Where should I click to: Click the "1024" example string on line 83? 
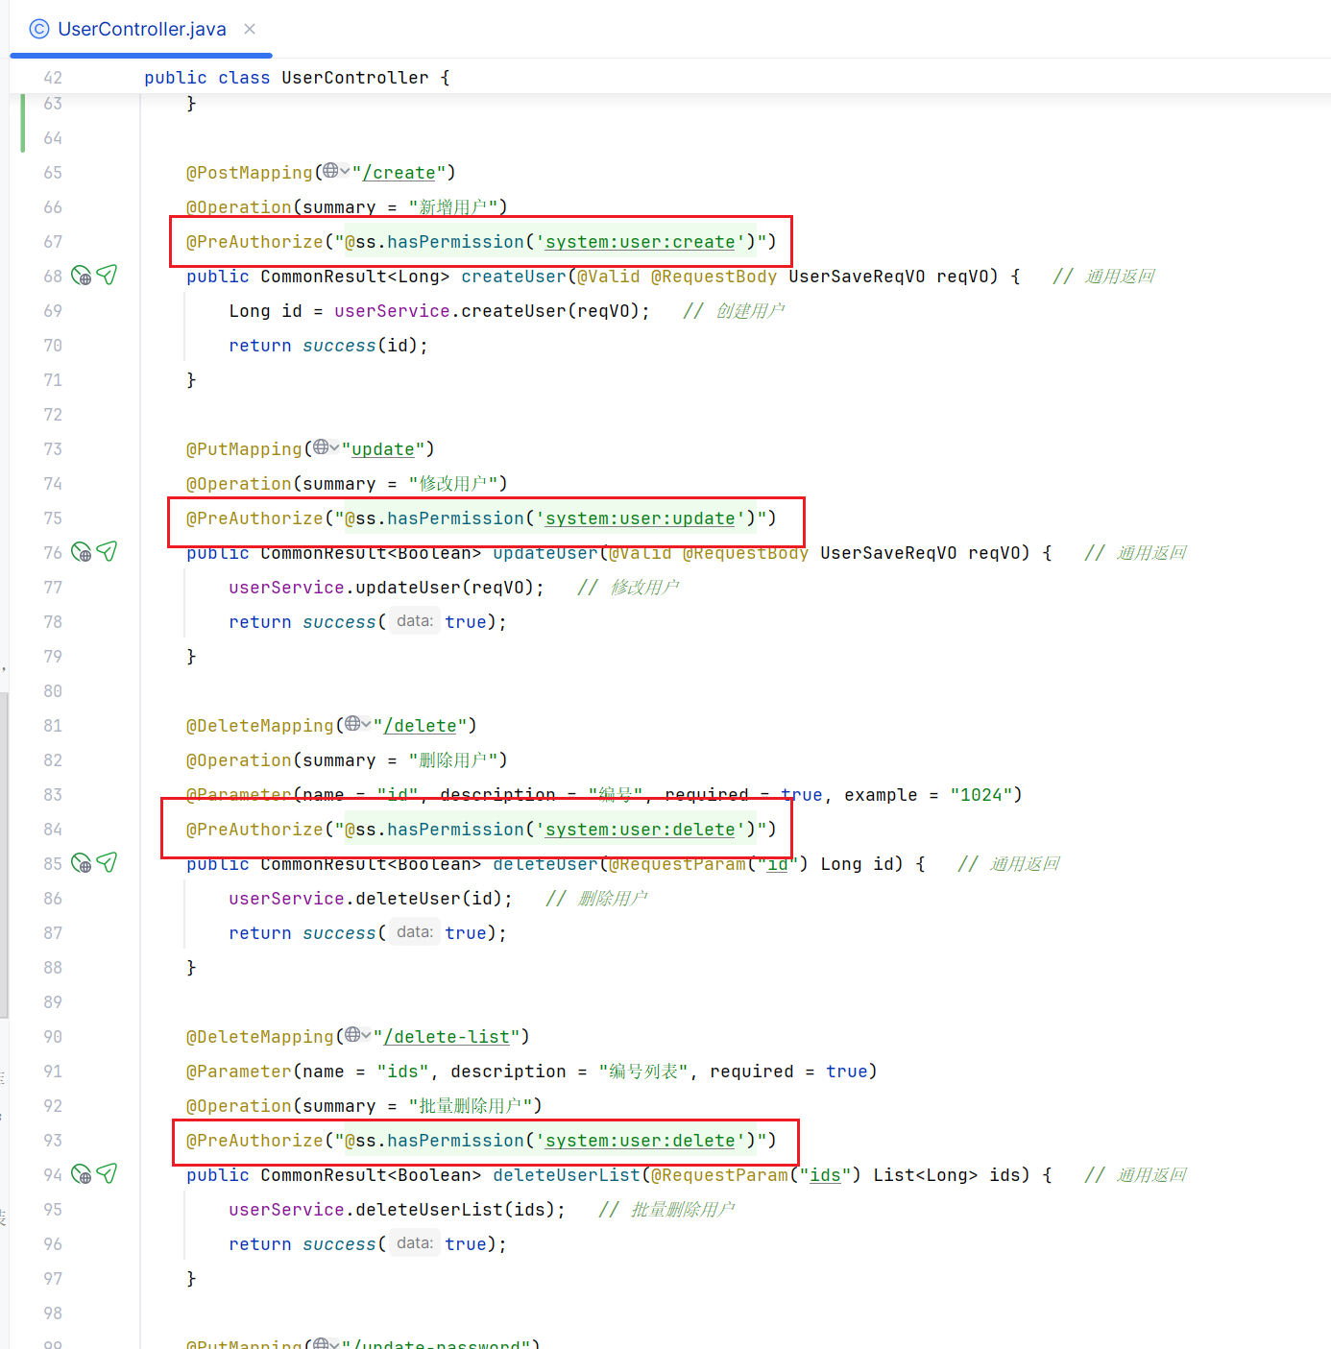980,795
